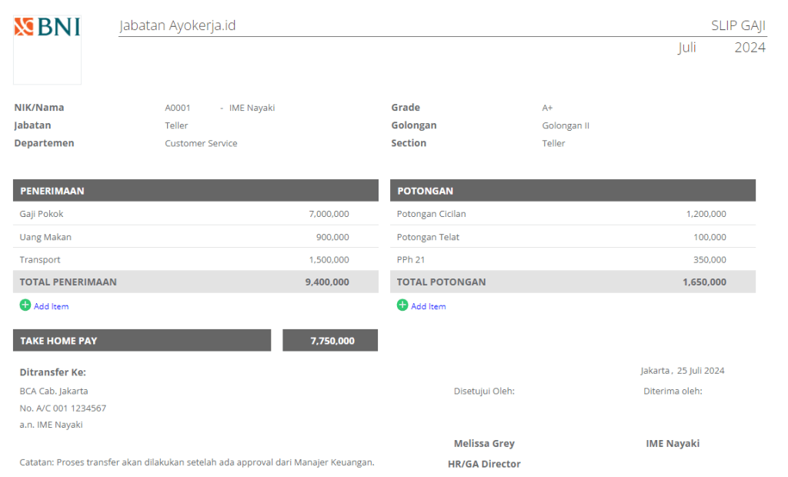Select the year field showing 2024
The image size is (788, 477).
pyautogui.click(x=749, y=48)
